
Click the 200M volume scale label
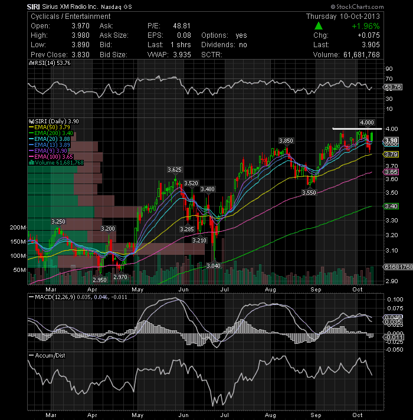18,228
